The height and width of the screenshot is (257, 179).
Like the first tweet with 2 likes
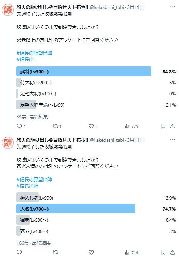(93, 126)
